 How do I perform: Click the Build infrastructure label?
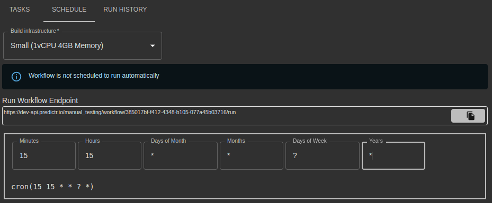[x=35, y=31]
